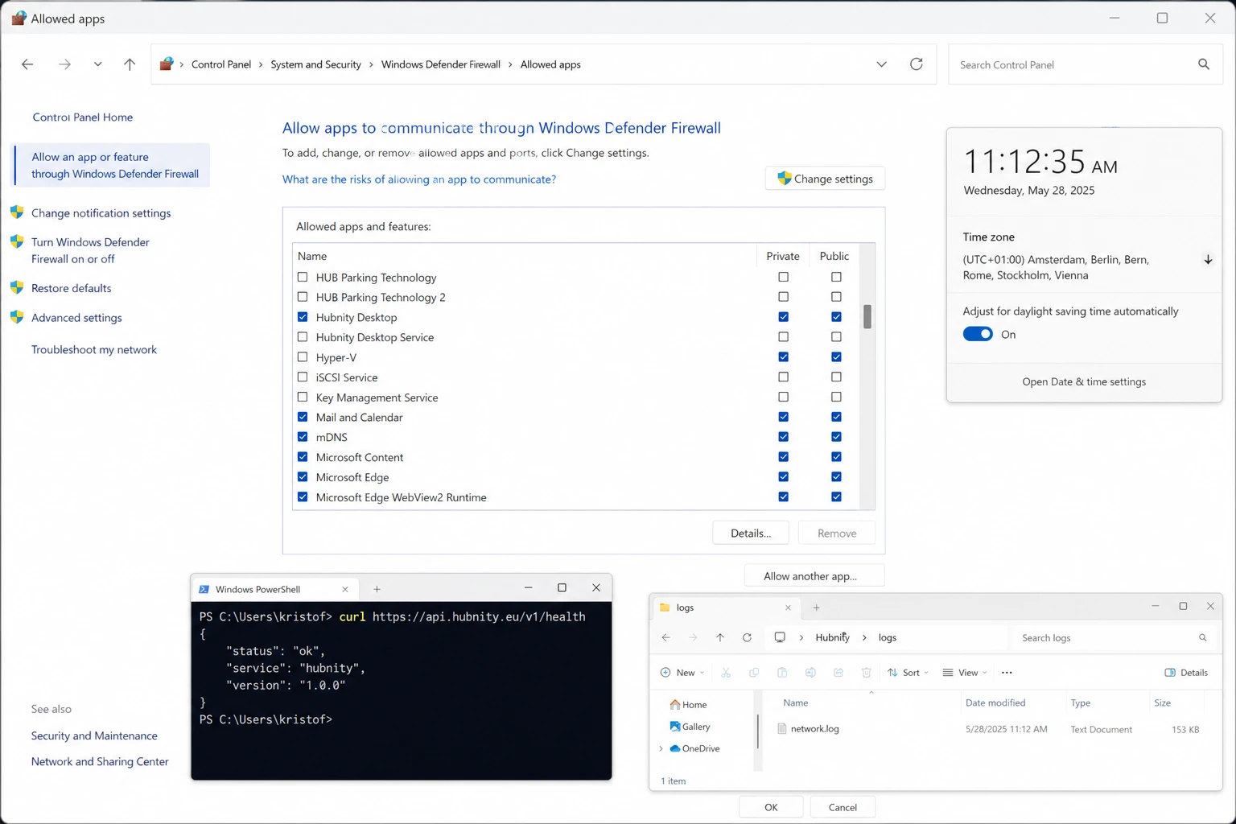This screenshot has width=1236, height=824.
Task: Open Date & time settings
Action: pos(1083,381)
